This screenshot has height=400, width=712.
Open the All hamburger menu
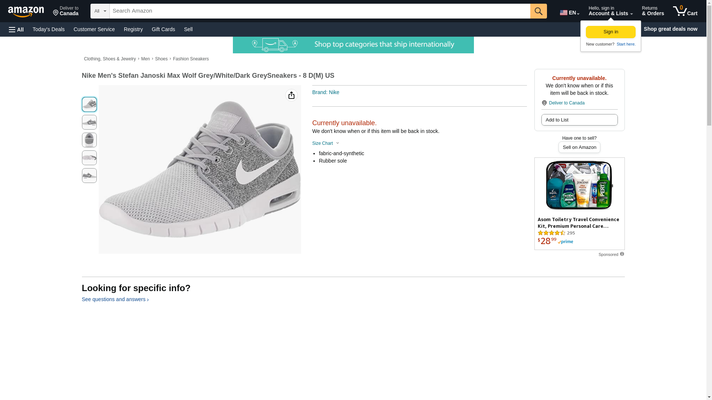point(16,30)
